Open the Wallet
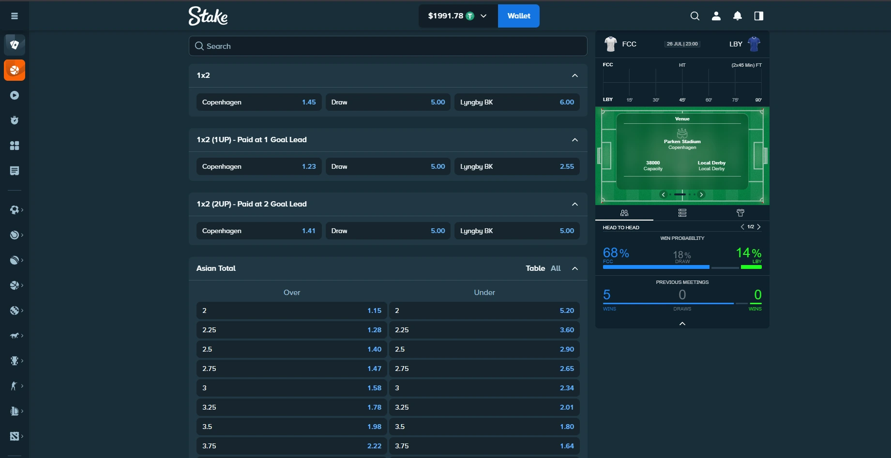891x458 pixels. tap(519, 16)
